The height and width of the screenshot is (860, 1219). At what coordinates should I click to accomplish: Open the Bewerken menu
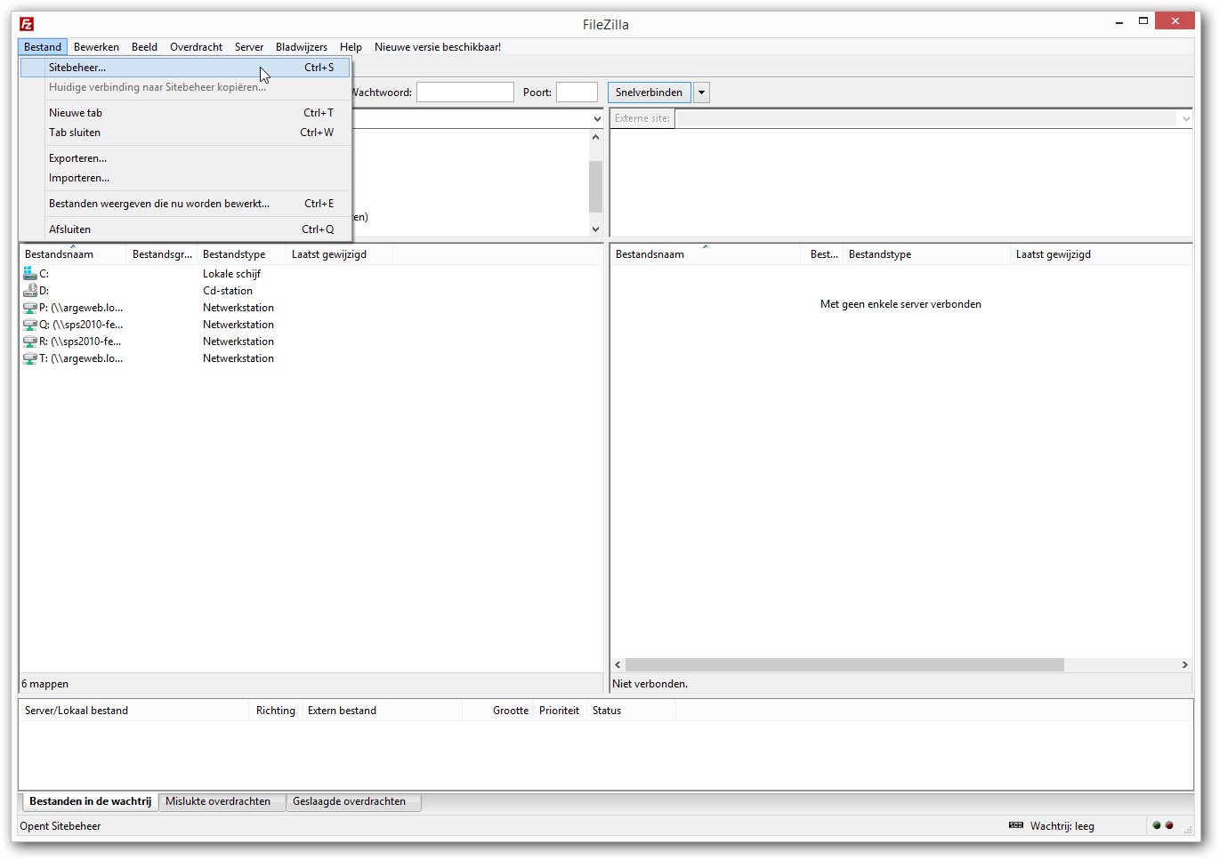(x=96, y=47)
